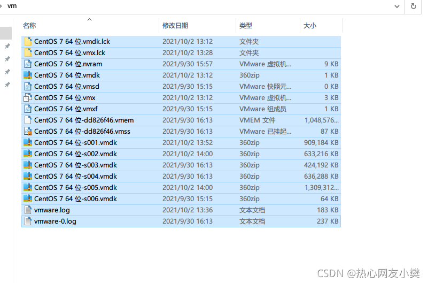Click the type VMware 已挂起...

(x=266, y=132)
